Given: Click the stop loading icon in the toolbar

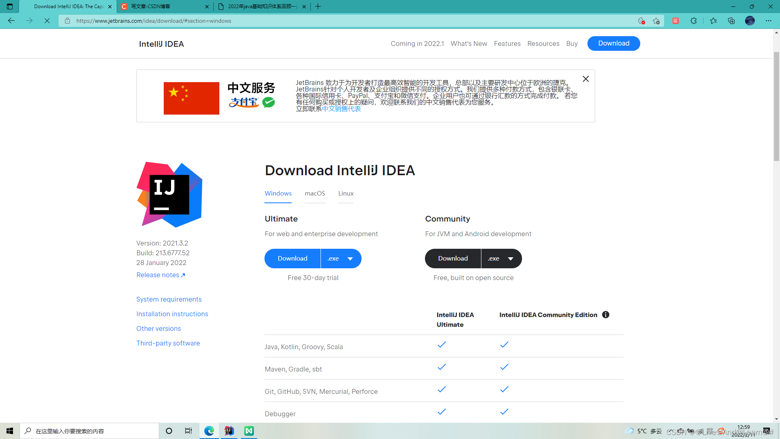Looking at the screenshot, I should click(47, 21).
